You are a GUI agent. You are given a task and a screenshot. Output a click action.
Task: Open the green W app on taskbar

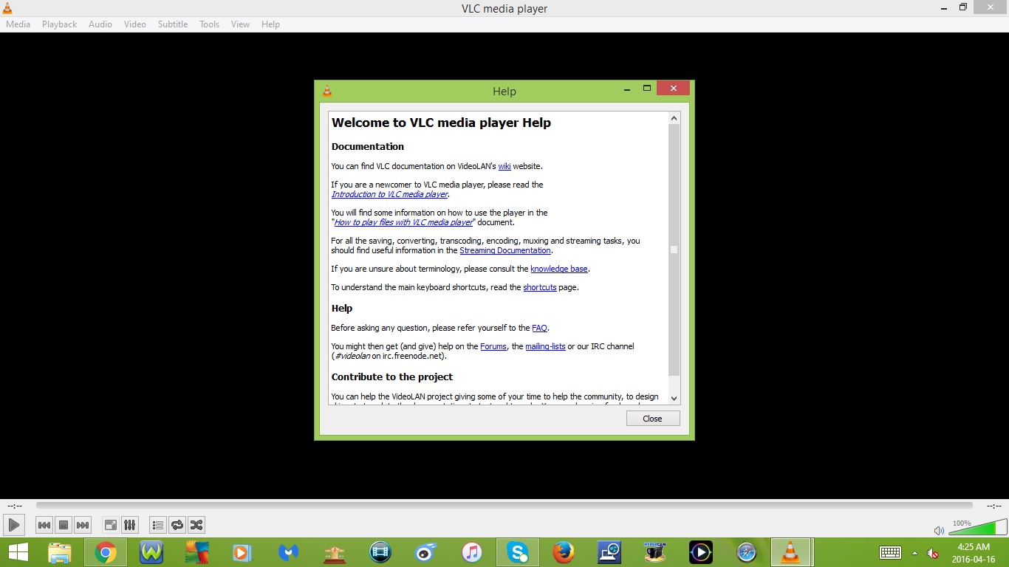(x=151, y=552)
